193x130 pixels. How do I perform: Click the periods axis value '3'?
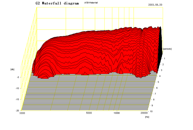click(x=162, y=70)
